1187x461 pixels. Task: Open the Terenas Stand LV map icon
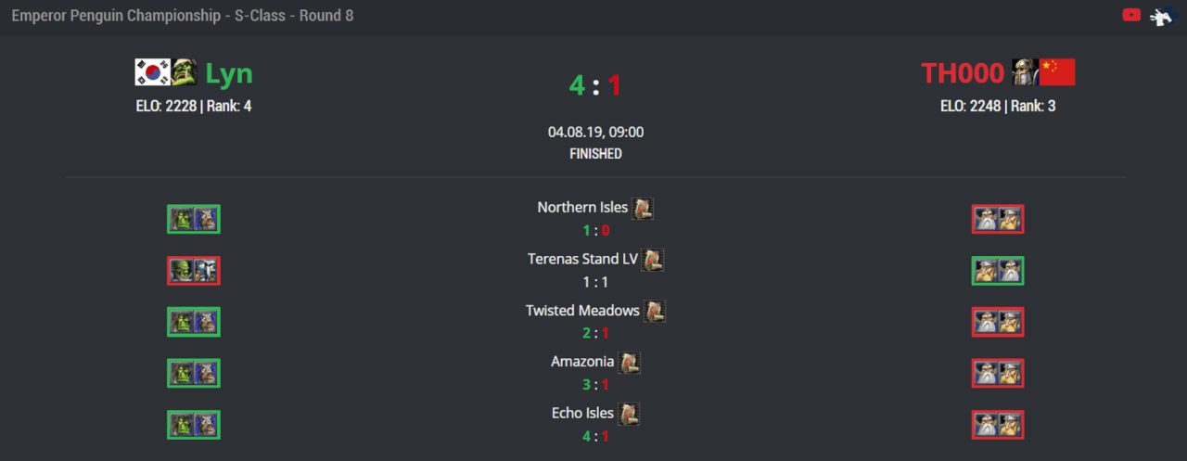653,260
